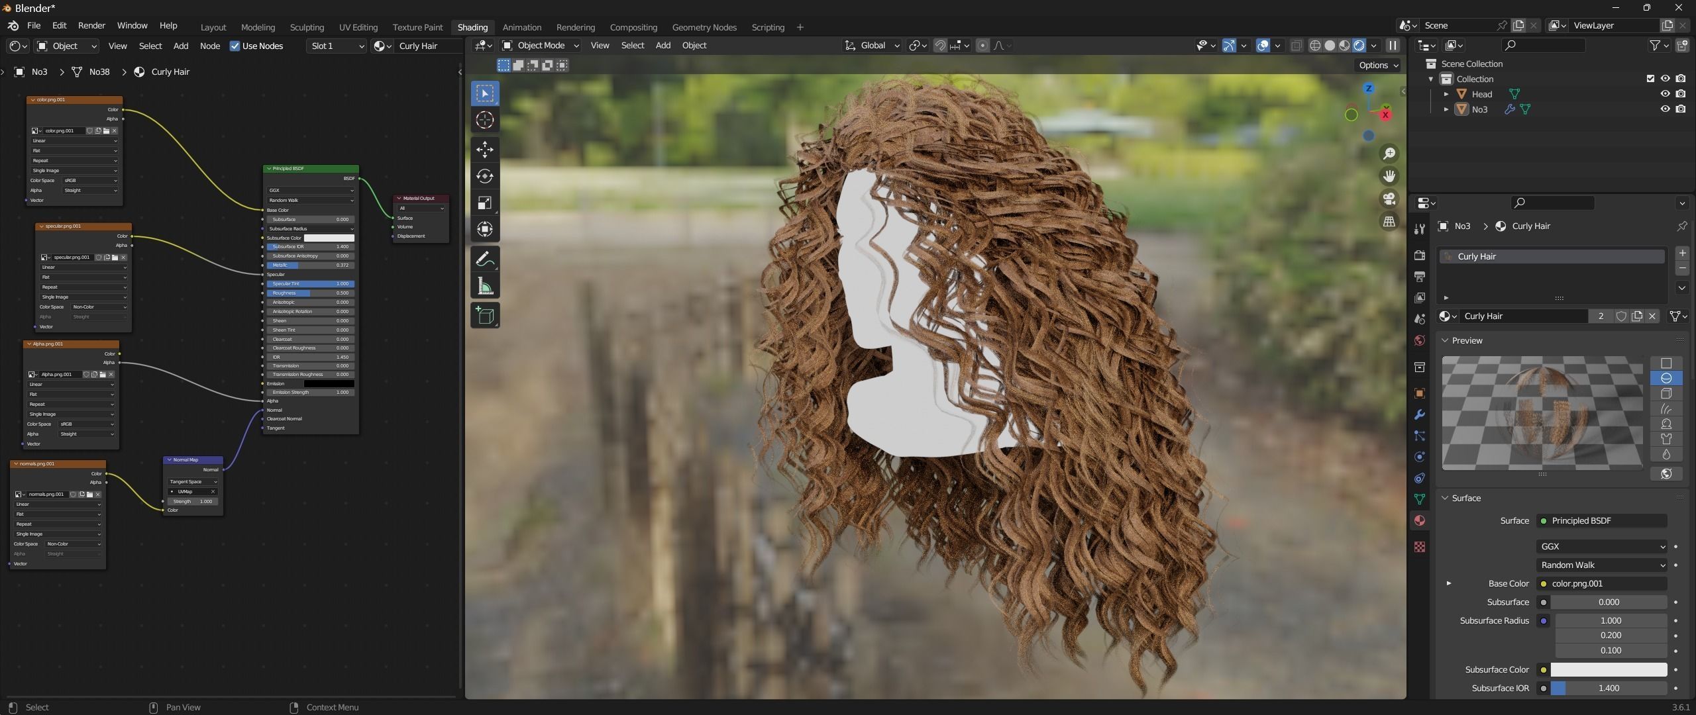Select hair strands preview type
This screenshot has height=715, width=1696.
pos(1666,408)
